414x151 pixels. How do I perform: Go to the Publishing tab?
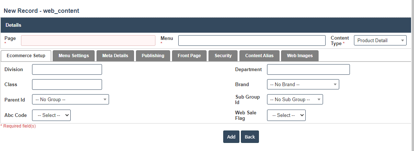pos(153,56)
